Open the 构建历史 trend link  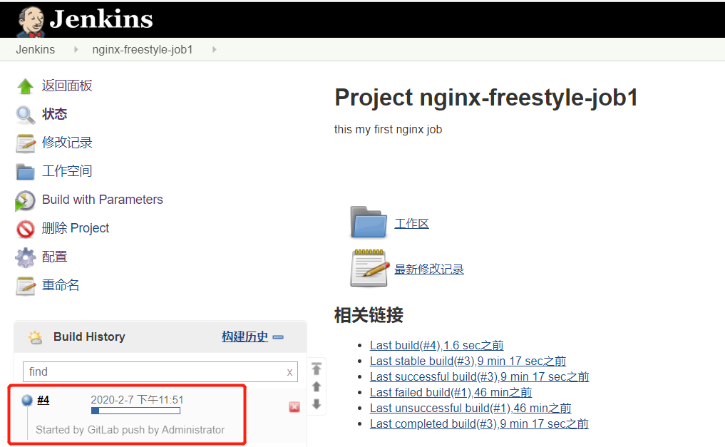pos(245,336)
